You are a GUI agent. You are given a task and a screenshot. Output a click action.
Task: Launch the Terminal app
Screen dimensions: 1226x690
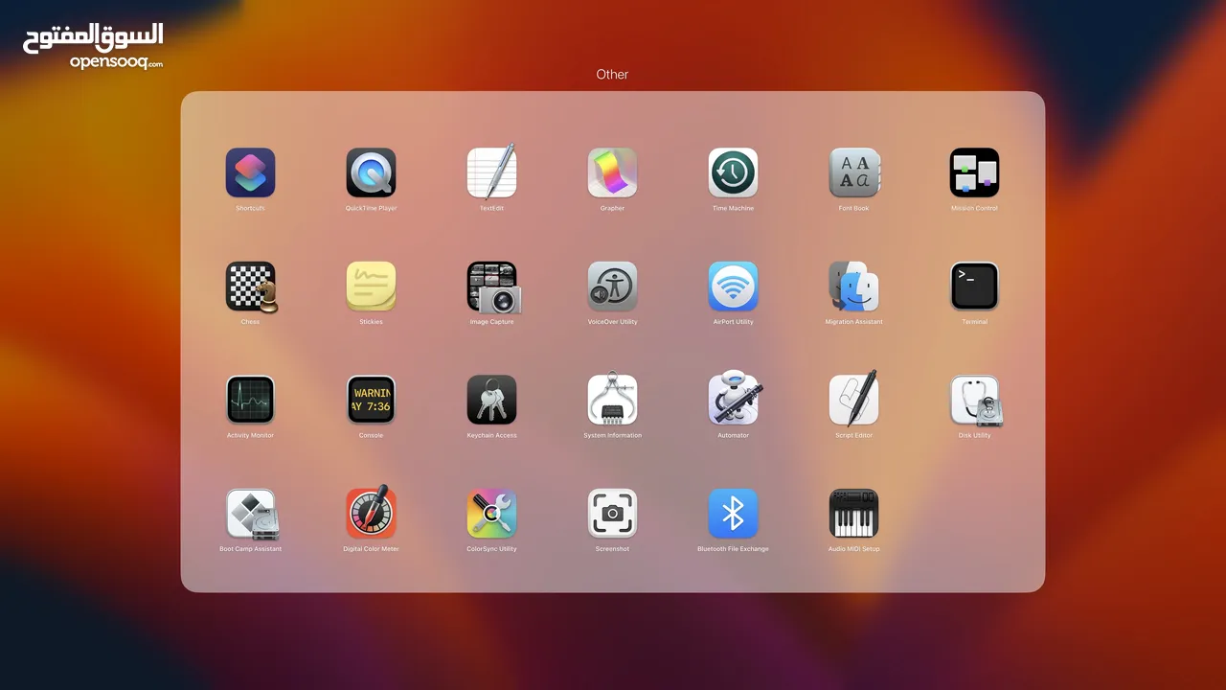tap(974, 287)
